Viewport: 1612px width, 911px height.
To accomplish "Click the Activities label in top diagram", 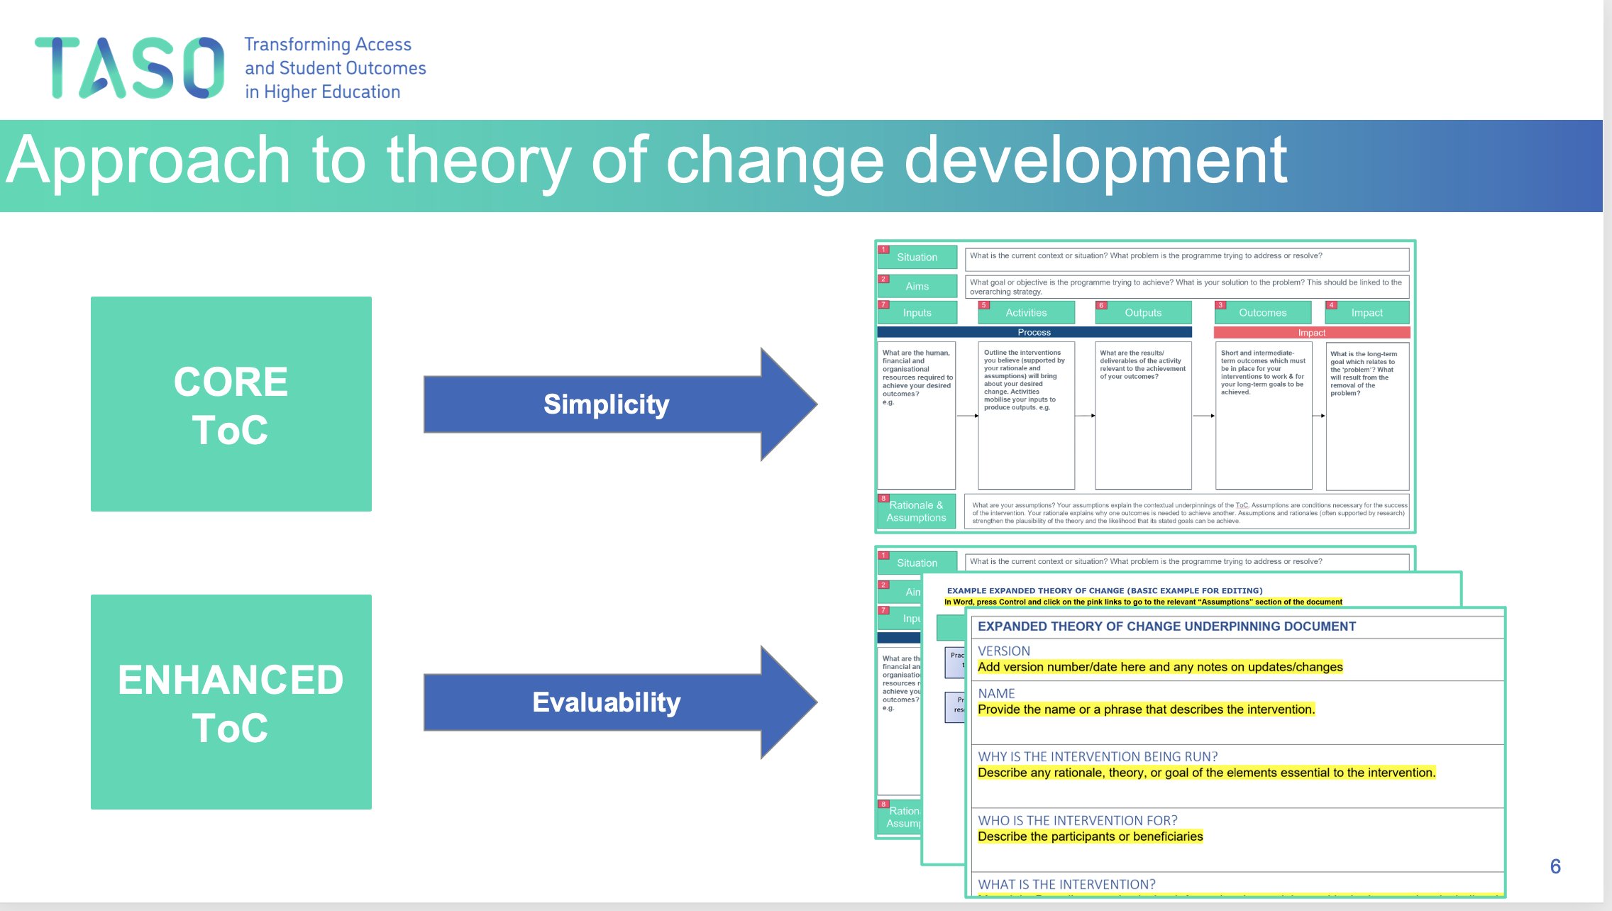I will [x=1026, y=313].
